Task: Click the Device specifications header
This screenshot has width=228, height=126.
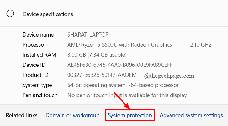Action: click(48, 14)
